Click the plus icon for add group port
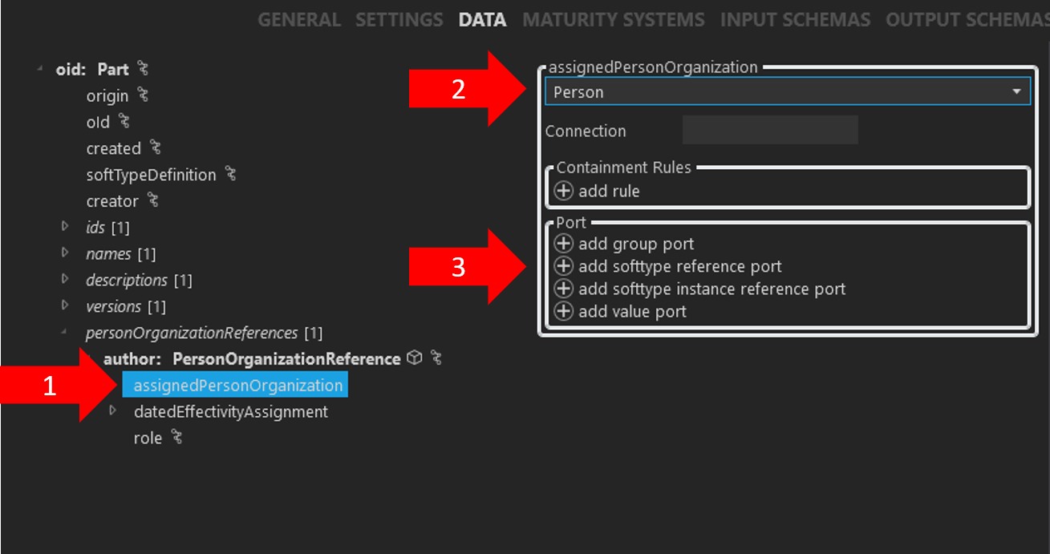 [564, 244]
